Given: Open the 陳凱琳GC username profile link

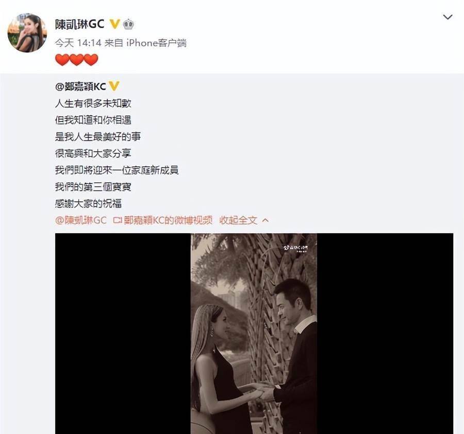Looking at the screenshot, I should point(79,24).
